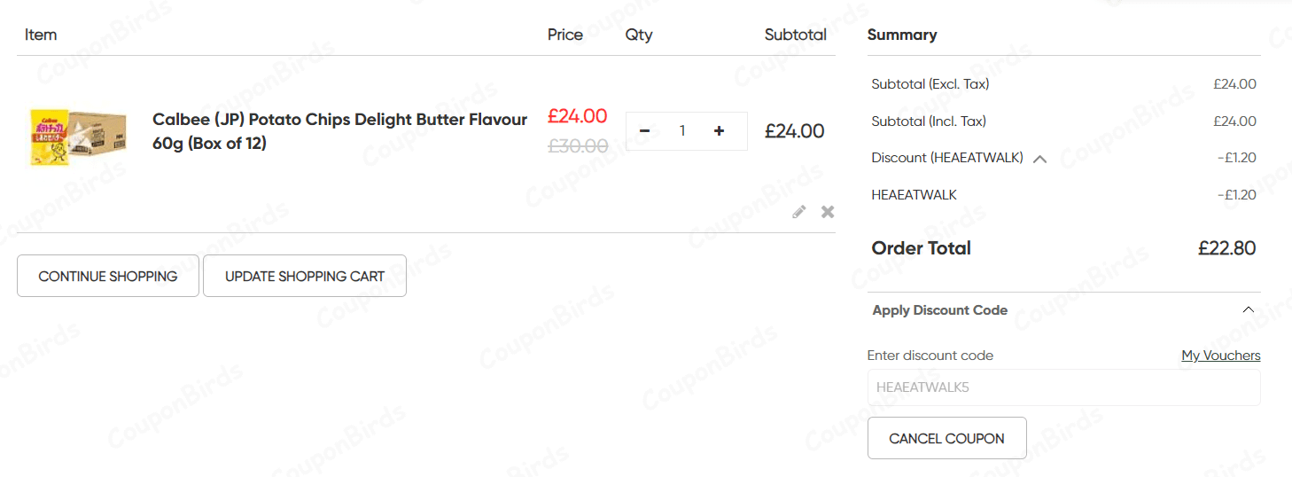The width and height of the screenshot is (1292, 477).
Task: Edit the Calbee item with pencil icon
Action: point(799,212)
